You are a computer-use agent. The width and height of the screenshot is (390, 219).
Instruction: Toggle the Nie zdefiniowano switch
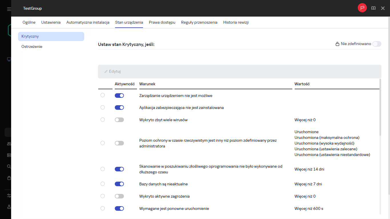coord(377,44)
